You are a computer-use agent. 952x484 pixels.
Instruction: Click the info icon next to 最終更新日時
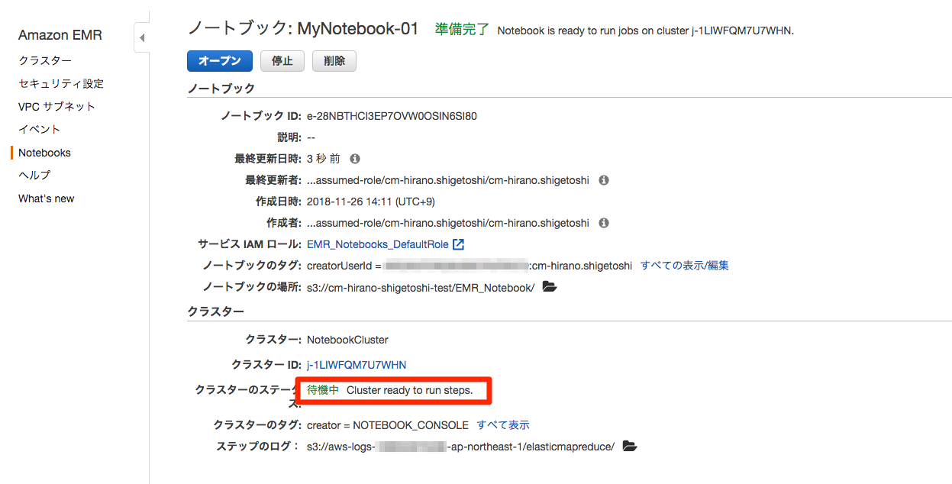point(353,158)
